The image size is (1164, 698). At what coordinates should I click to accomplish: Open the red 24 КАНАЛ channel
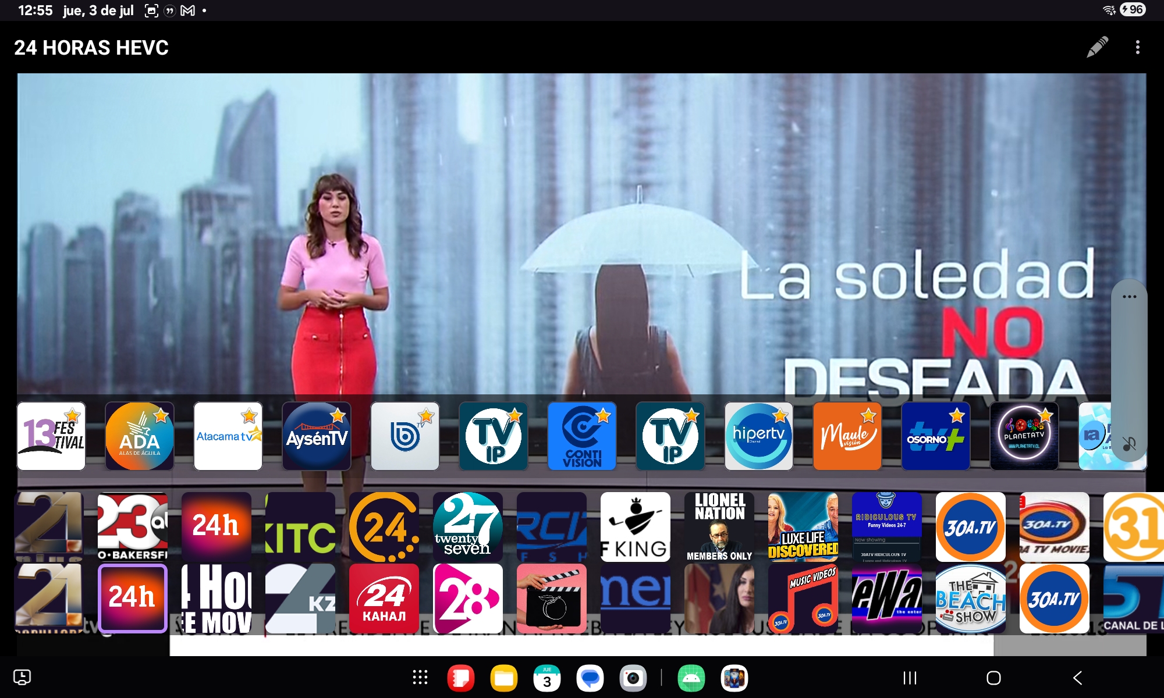tap(384, 599)
